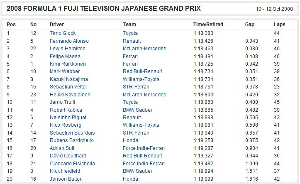Open Sebastian Vettel driver link
300x184 pixels.
pyautogui.click(x=68, y=86)
